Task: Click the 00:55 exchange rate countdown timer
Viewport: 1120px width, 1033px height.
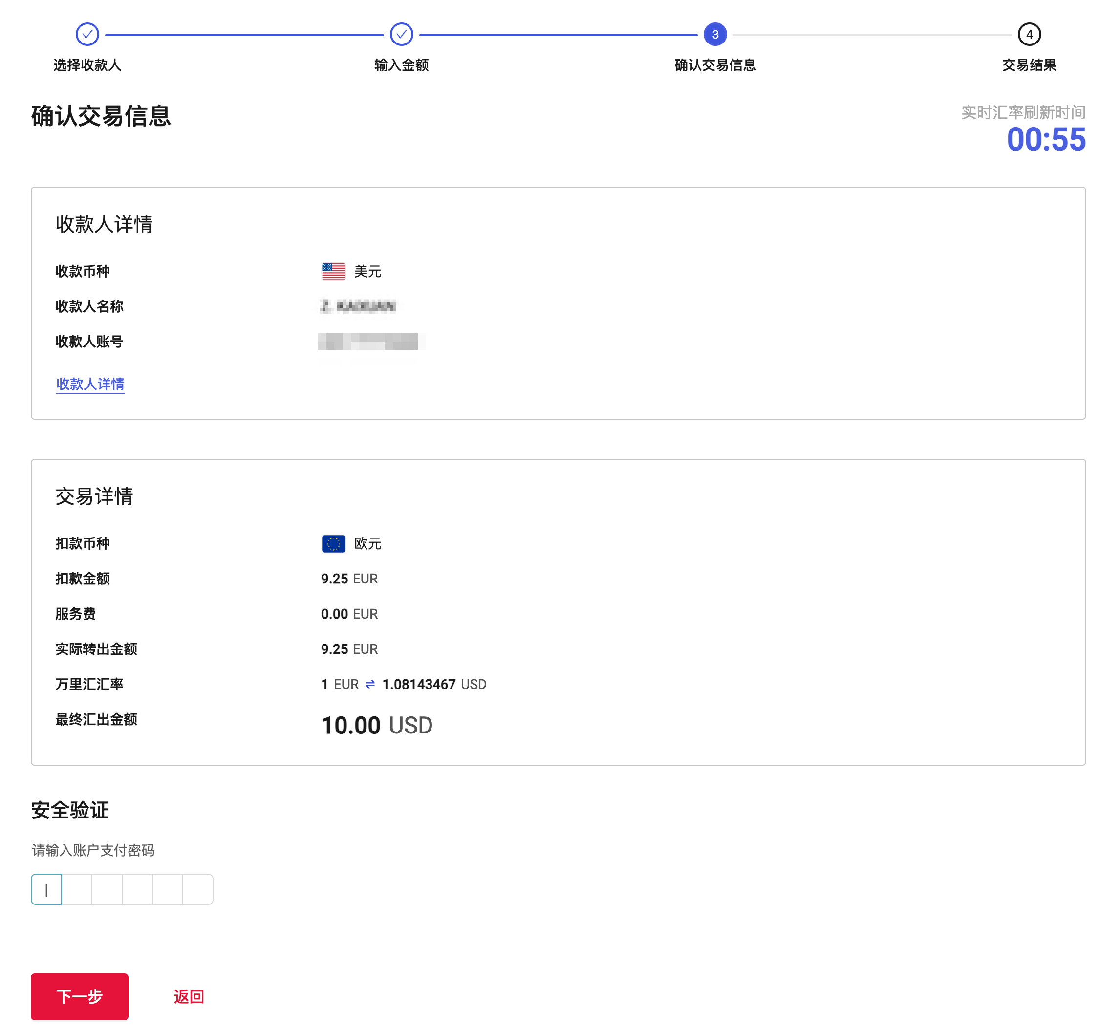Action: click(1046, 139)
